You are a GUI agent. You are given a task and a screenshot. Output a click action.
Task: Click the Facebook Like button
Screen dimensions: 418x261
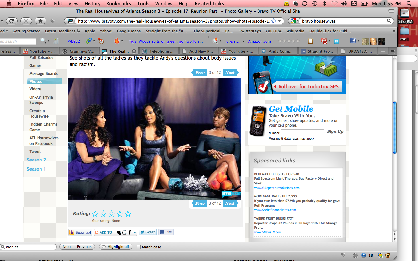[166, 232]
